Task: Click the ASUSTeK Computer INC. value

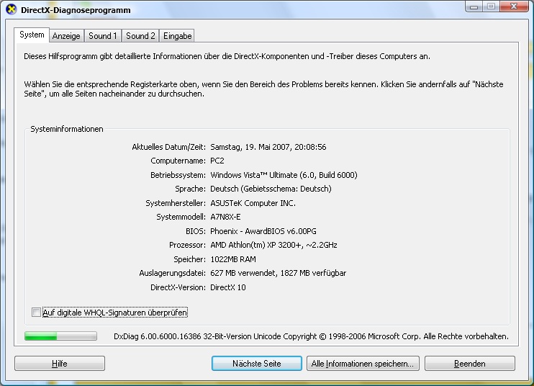Action: (x=253, y=203)
